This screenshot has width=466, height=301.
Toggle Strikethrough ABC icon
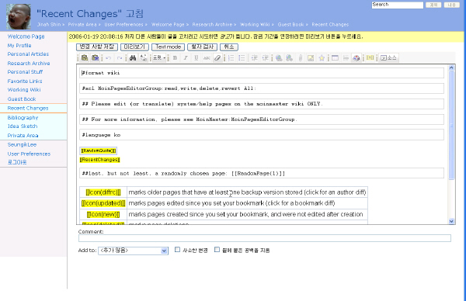tap(207, 58)
